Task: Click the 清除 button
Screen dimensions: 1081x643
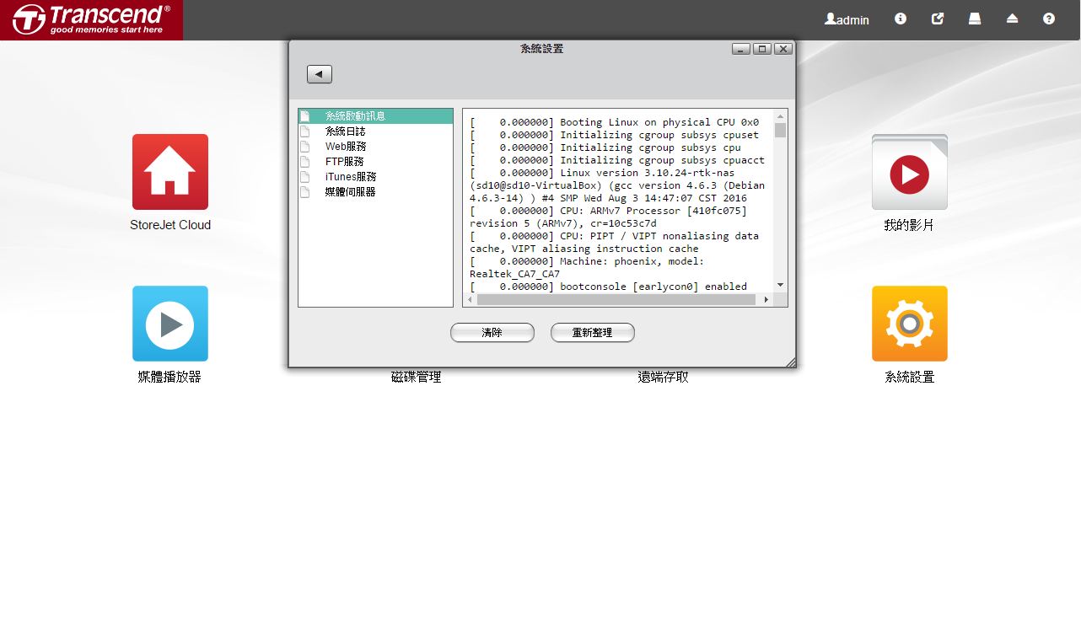Action: click(492, 333)
